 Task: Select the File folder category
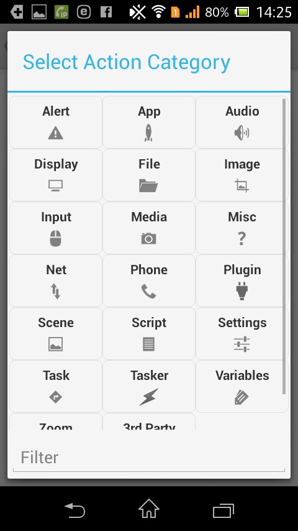pos(149,175)
